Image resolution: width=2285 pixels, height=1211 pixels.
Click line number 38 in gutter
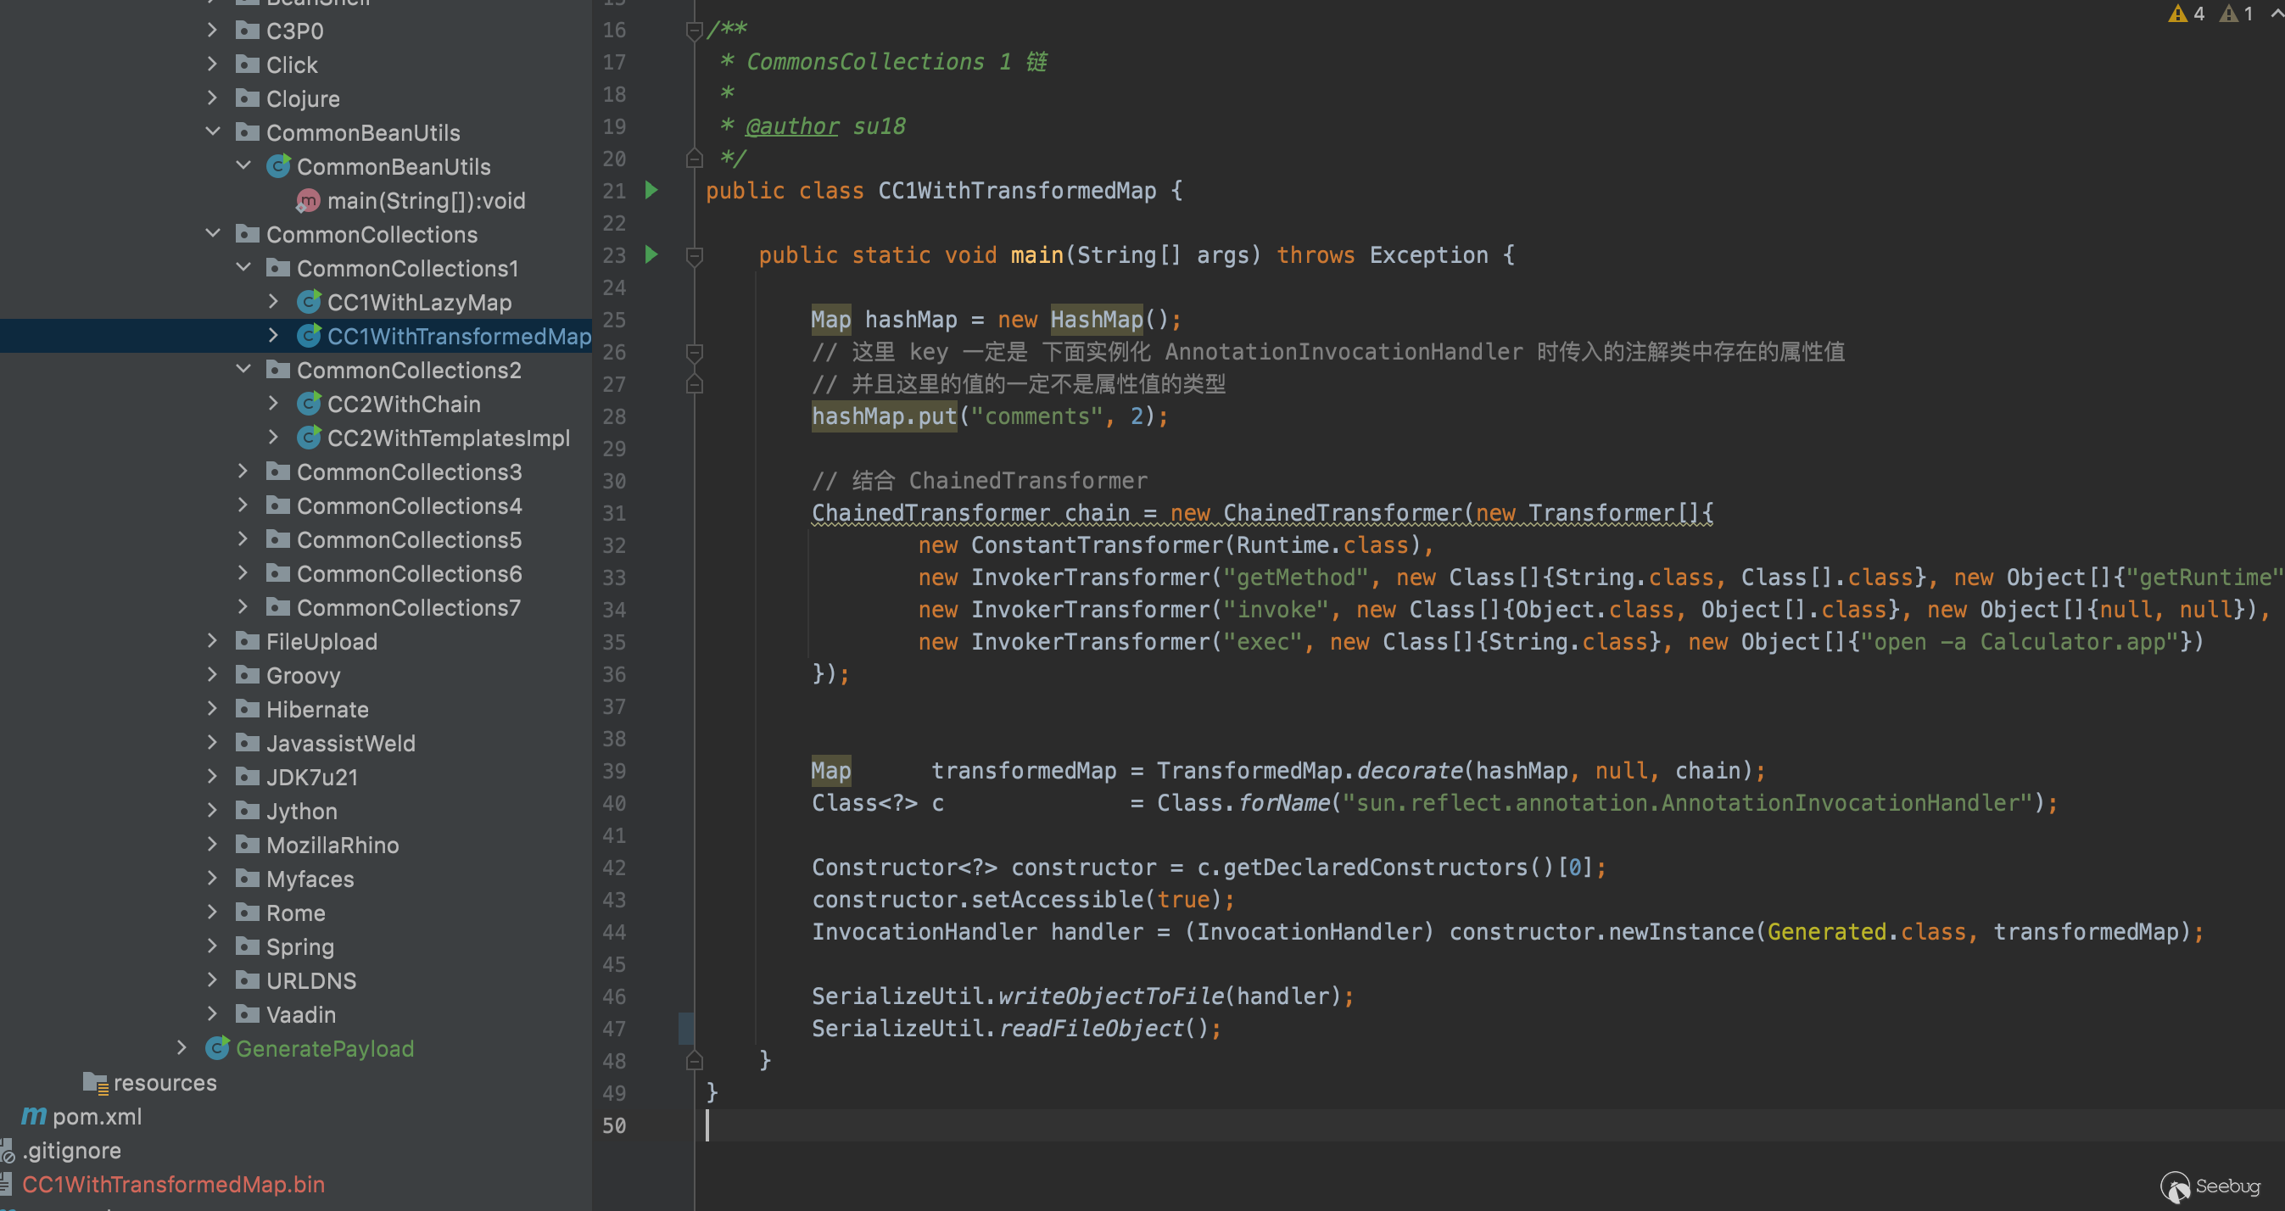click(x=614, y=739)
